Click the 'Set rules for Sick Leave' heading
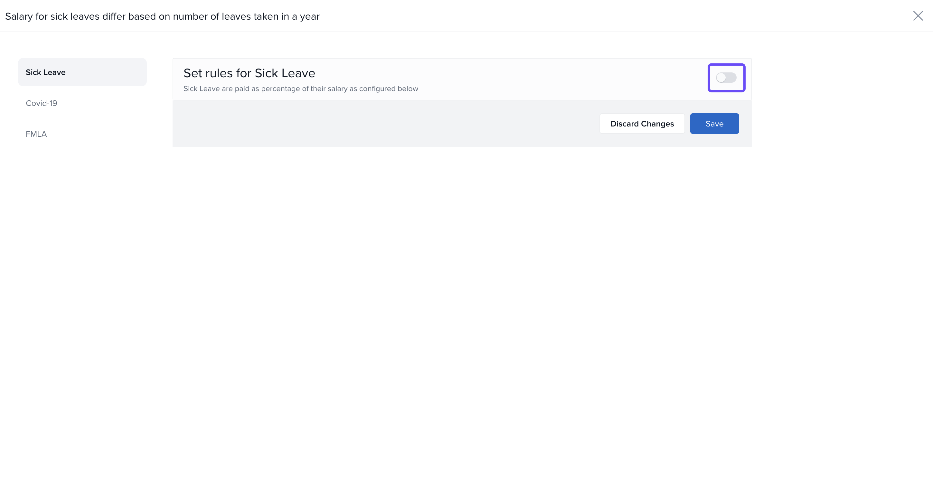 click(249, 73)
